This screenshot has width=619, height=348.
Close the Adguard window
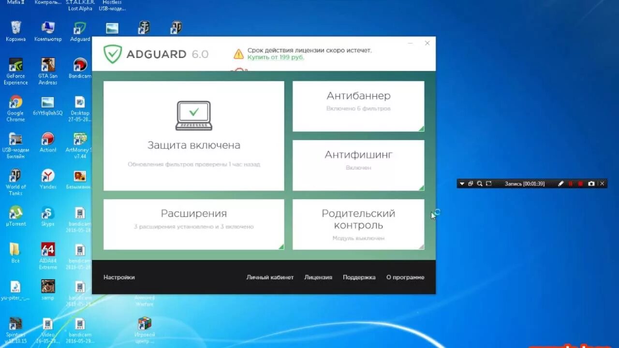[427, 43]
